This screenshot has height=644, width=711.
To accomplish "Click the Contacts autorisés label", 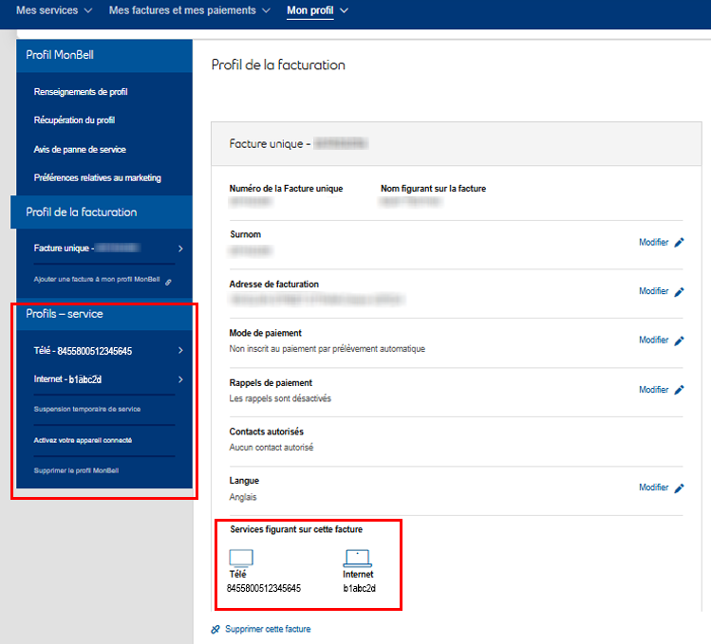I will (x=266, y=432).
